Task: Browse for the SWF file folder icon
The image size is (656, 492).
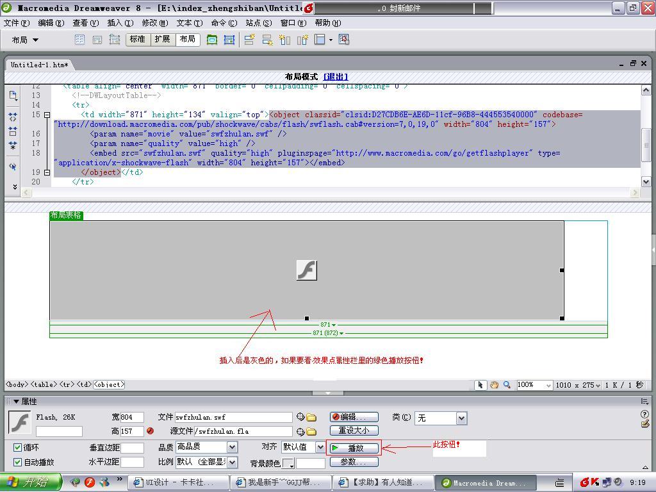Action: coord(311,417)
